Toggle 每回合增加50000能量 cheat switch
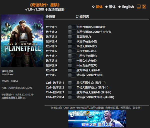Viewport: 150px width, 128px height. point(72,27)
